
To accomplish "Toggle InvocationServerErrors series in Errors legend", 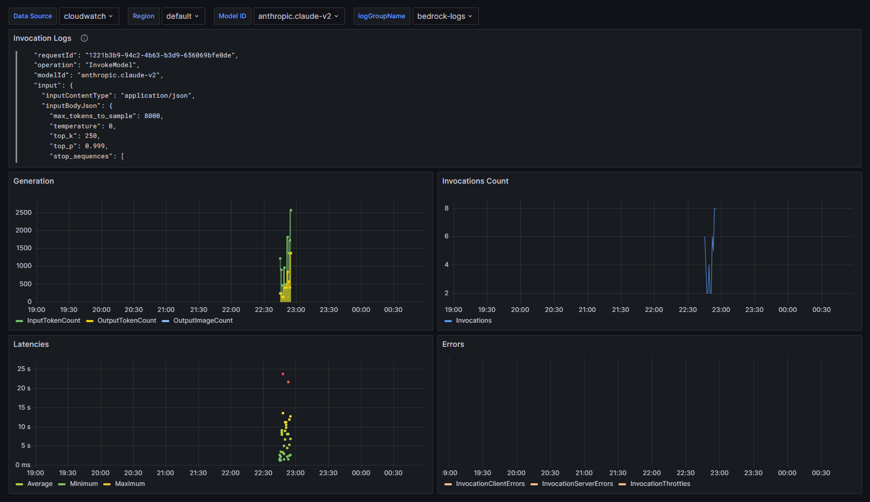I will [x=577, y=484].
